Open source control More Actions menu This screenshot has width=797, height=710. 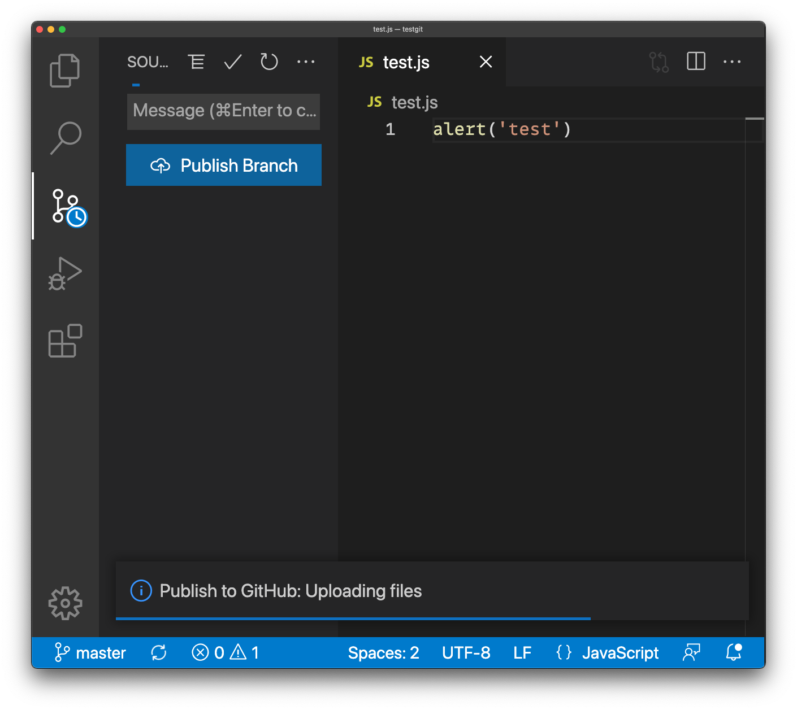[x=306, y=62]
